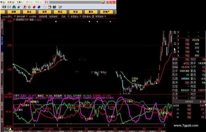Click the window layout toolbar icon
The height and width of the screenshot is (132, 206).
pos(50,7)
